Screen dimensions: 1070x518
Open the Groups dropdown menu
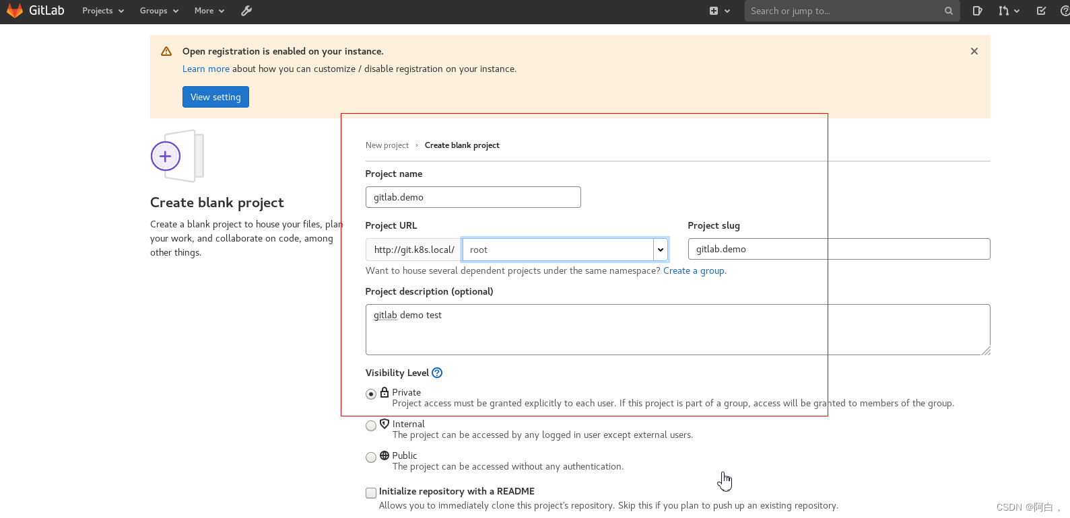(x=159, y=11)
